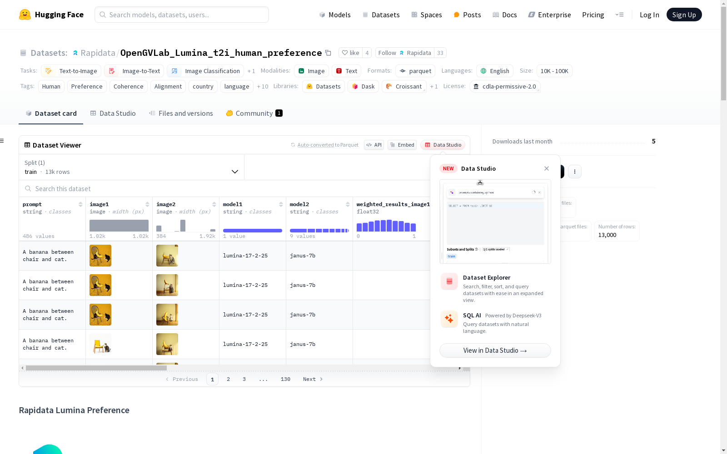Click the Rapidata owner link
This screenshot has height=454, width=727.
(98, 53)
